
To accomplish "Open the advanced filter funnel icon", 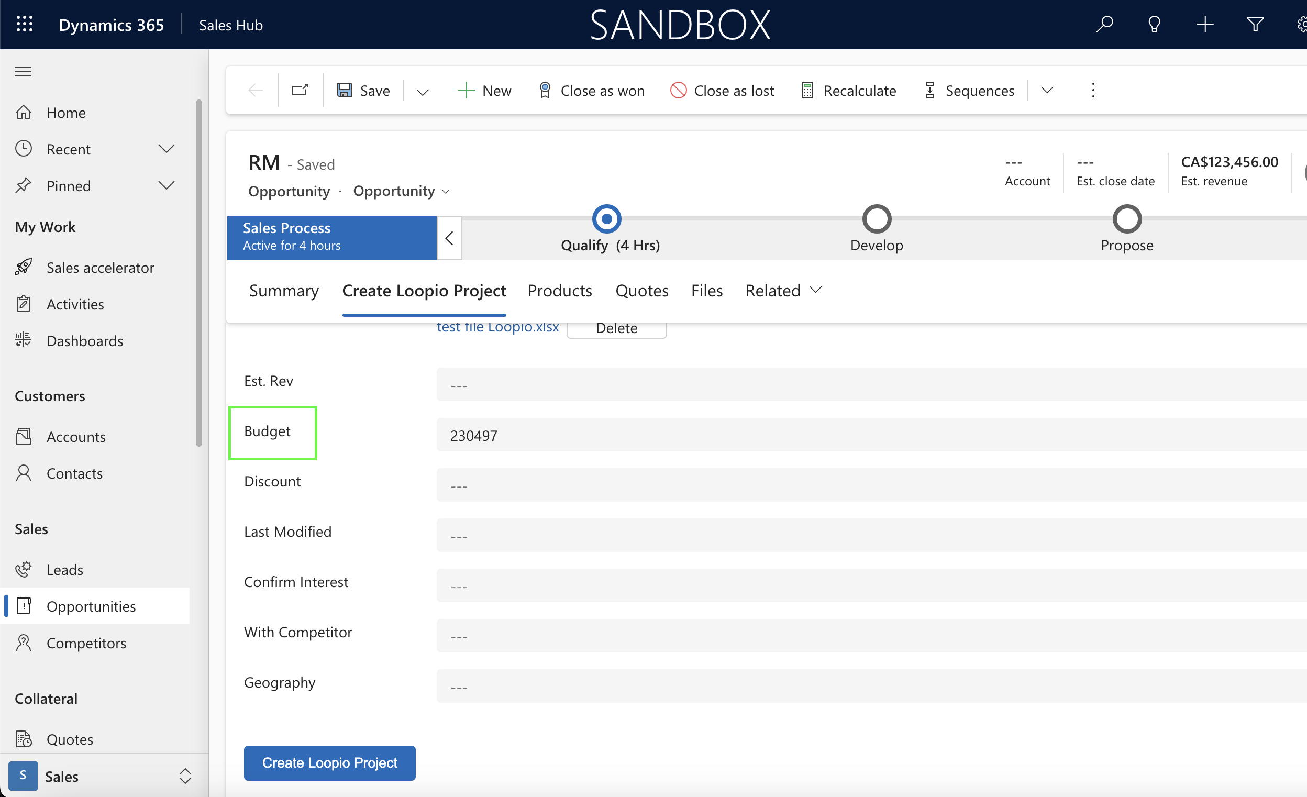I will (1255, 25).
